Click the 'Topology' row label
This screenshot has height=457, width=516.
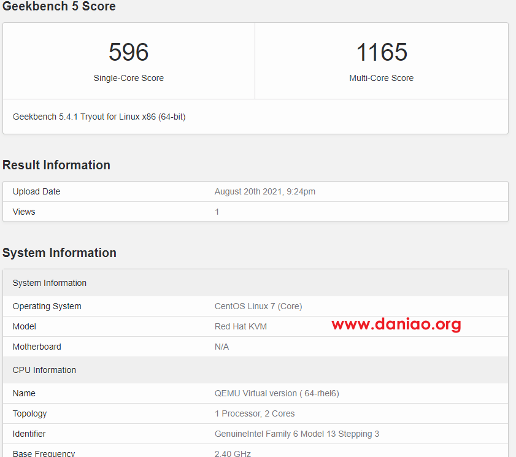[x=29, y=413]
